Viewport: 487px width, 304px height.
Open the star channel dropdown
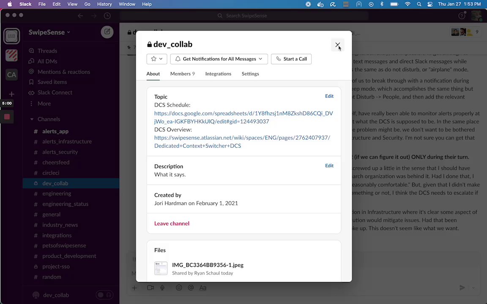[157, 59]
